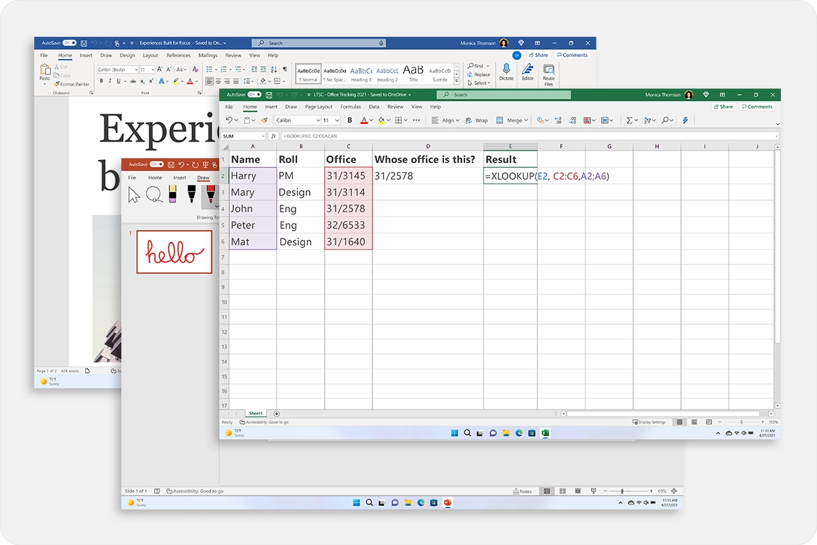The width and height of the screenshot is (817, 545).
Task: Toggle paragraph marks in the Word ribbon
Action: tap(285, 69)
